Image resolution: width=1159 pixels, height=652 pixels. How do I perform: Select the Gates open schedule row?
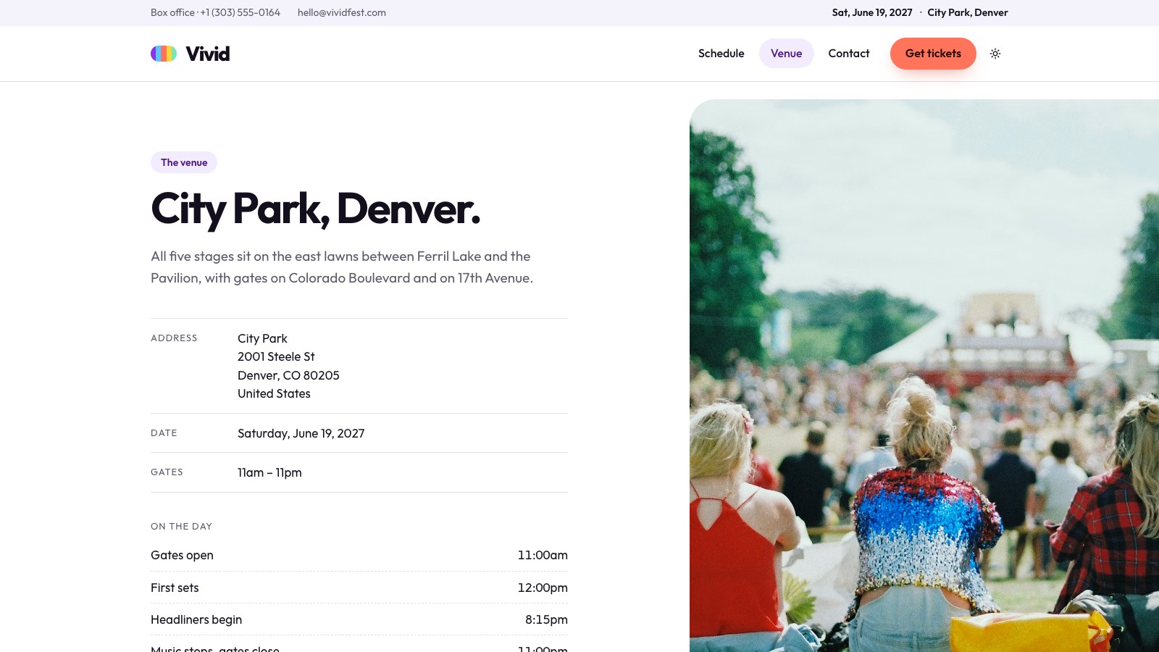coord(359,555)
